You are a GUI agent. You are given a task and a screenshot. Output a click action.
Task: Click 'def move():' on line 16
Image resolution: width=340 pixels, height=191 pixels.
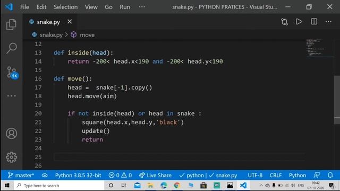pyautogui.click(x=73, y=79)
